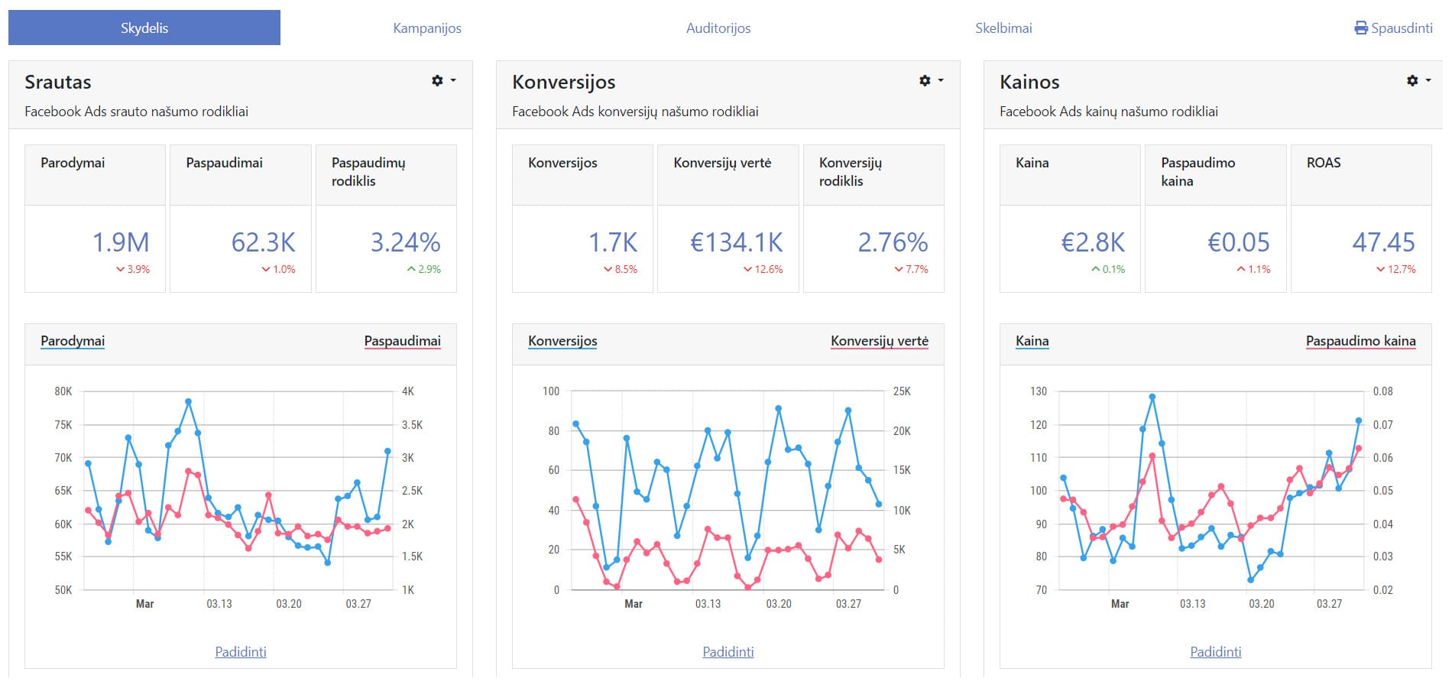Toggle the Paspaudimai series in traffic chart
The width and height of the screenshot is (1452, 688).
pos(404,341)
